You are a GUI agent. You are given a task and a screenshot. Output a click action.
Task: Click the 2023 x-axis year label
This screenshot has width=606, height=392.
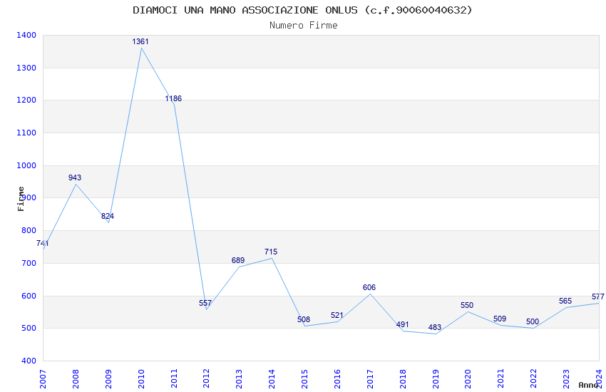(566, 379)
